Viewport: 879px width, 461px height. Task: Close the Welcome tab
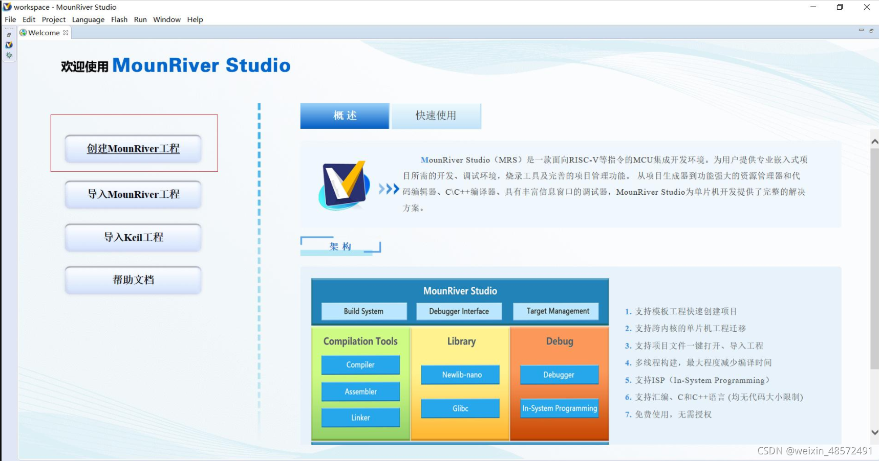pos(66,33)
